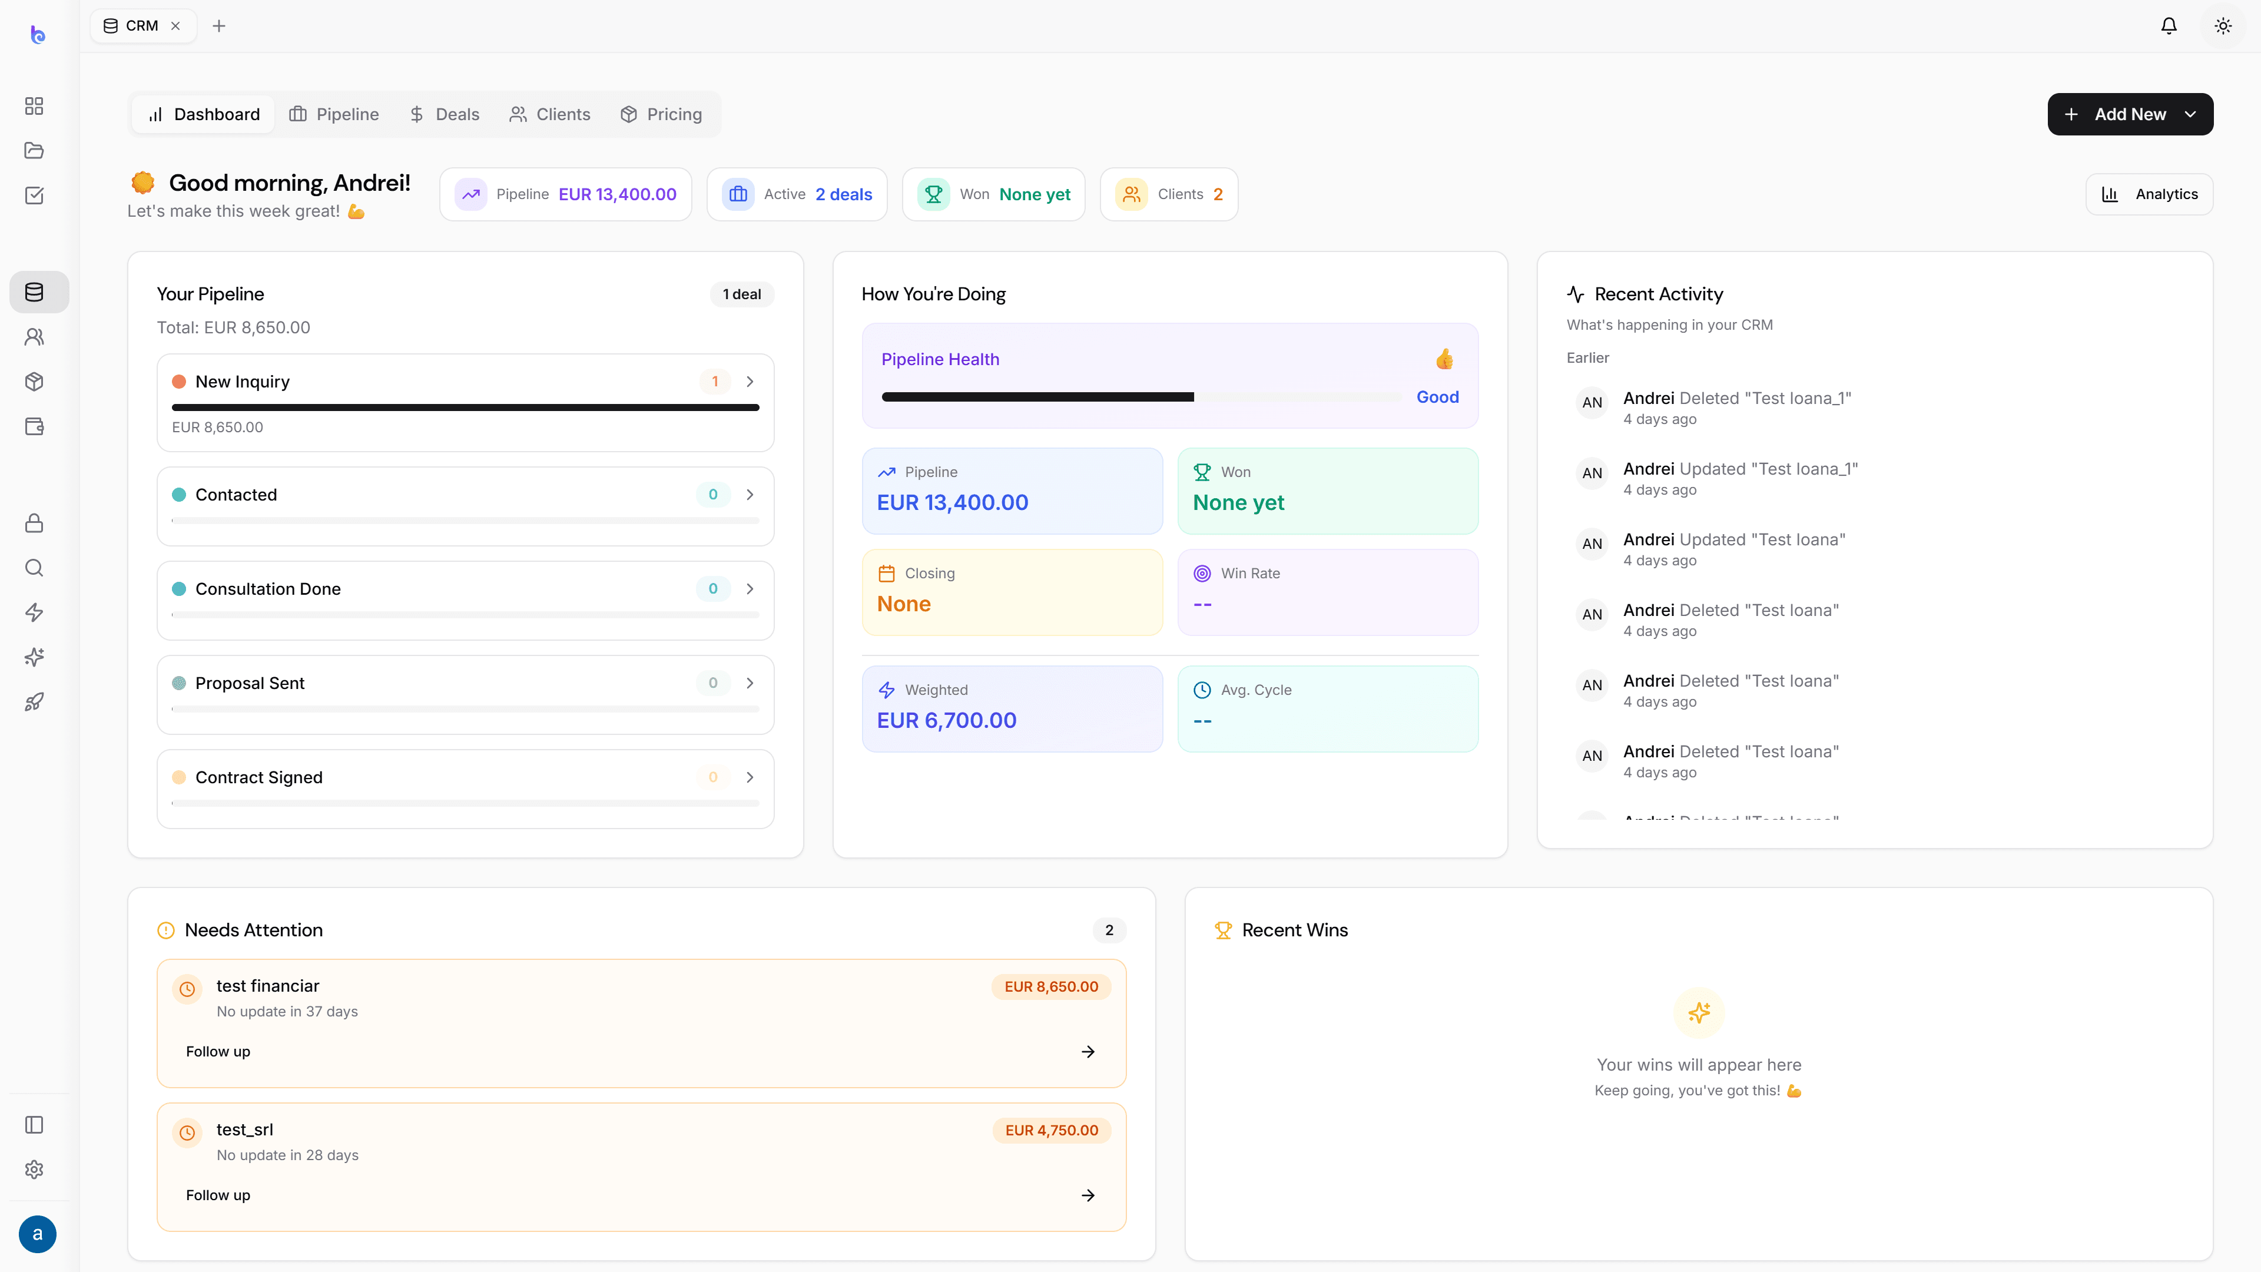Click the Pipeline EUR 13,400.00 metric card

[x=1012, y=491]
